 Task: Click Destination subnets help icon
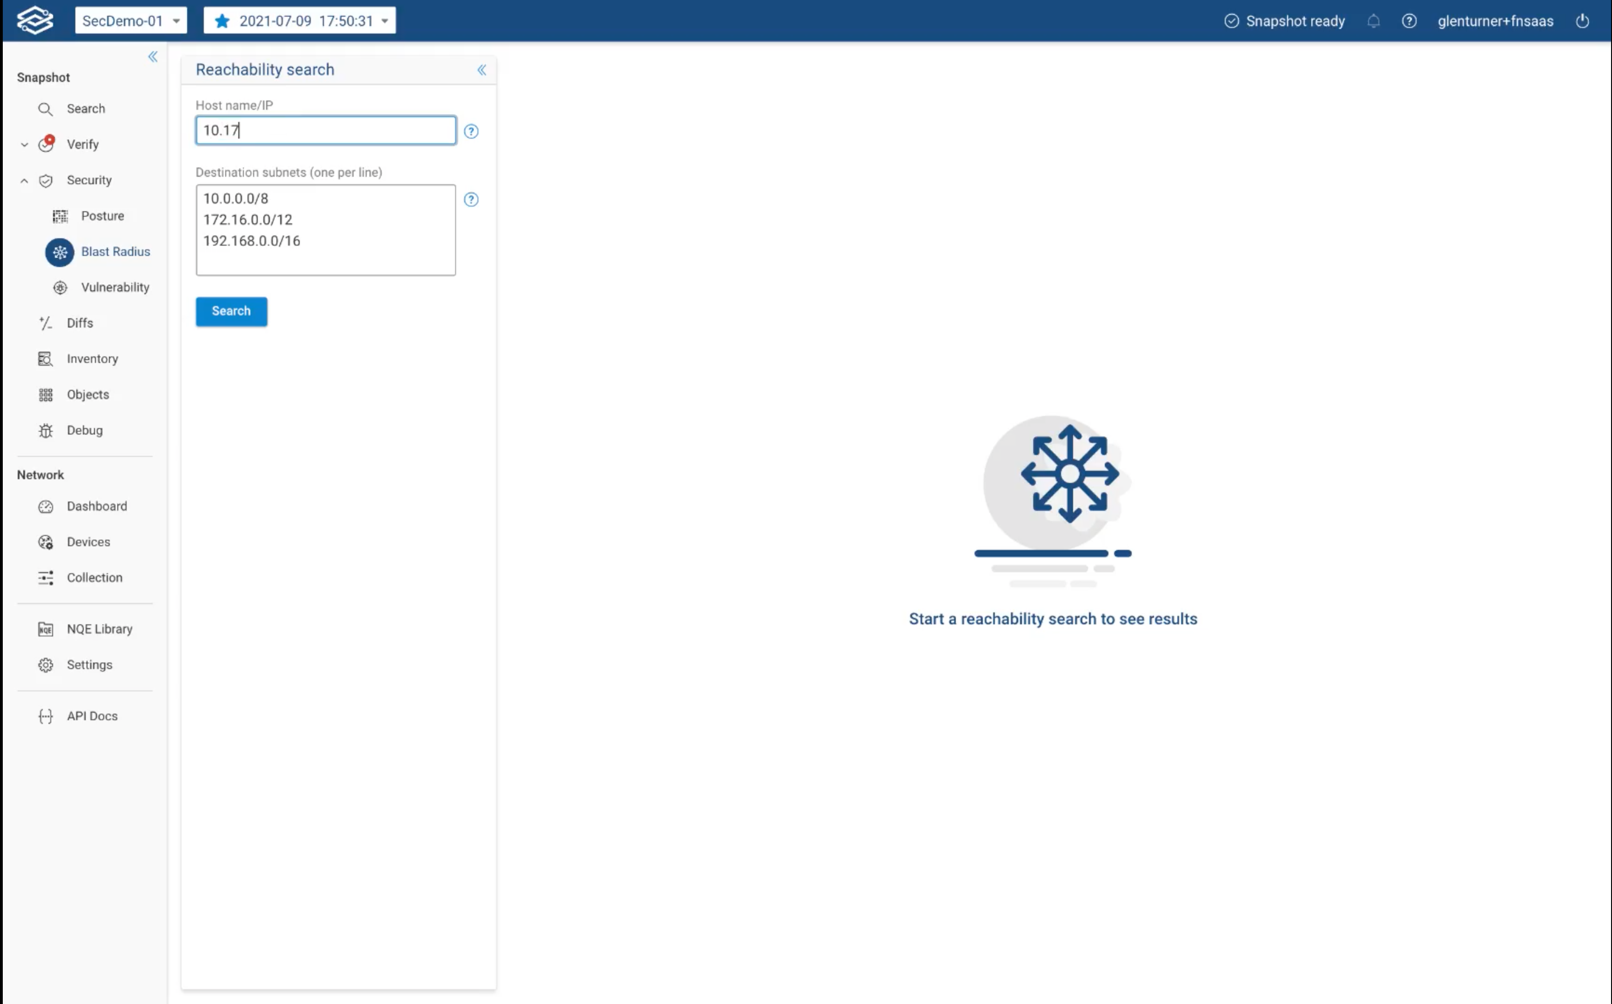point(471,200)
